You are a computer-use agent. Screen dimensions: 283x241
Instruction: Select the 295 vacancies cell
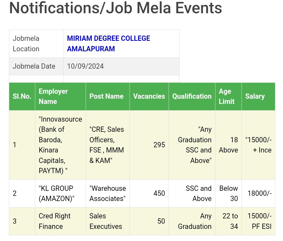(x=149, y=145)
